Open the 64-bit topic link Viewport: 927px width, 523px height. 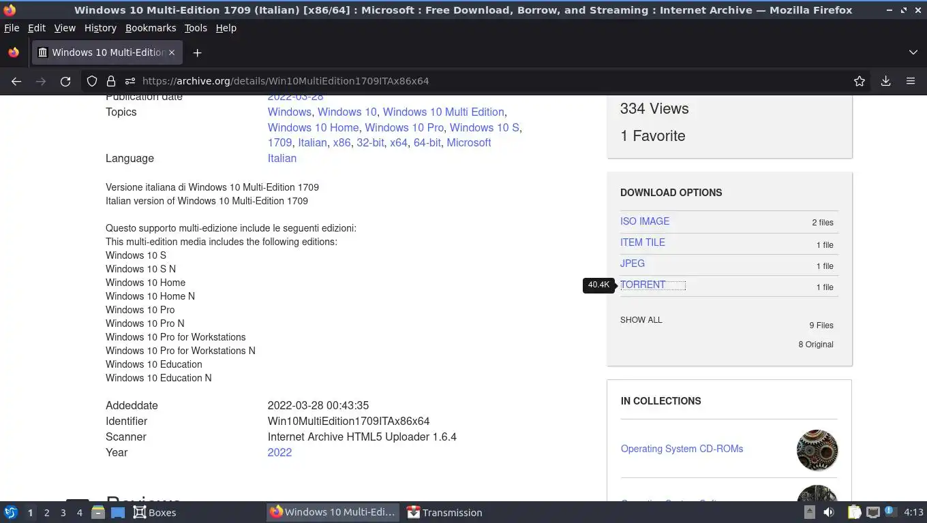(x=427, y=143)
